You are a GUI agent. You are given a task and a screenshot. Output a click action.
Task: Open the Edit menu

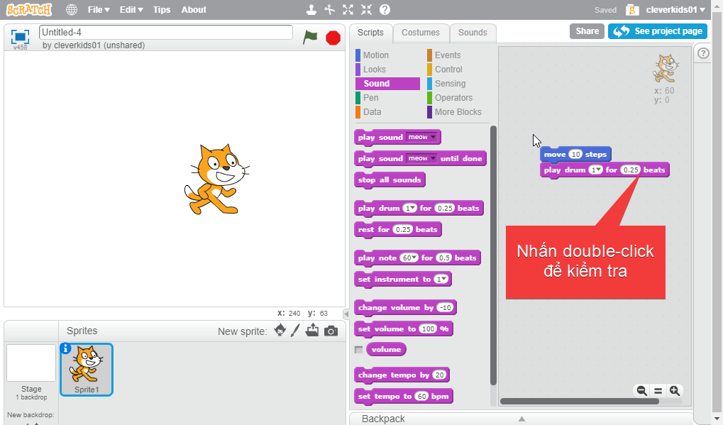coord(131,10)
